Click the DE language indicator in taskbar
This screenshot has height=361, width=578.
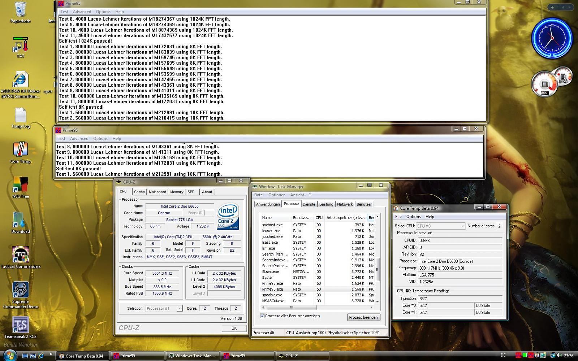point(503,356)
